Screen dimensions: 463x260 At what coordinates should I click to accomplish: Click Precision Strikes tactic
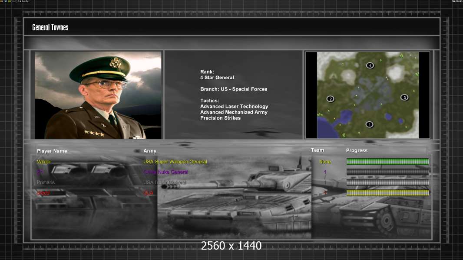coord(220,118)
